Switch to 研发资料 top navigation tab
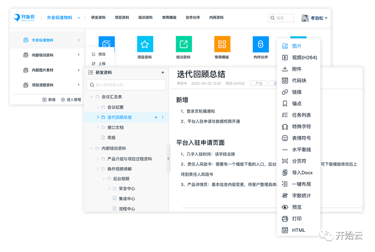 98,18
